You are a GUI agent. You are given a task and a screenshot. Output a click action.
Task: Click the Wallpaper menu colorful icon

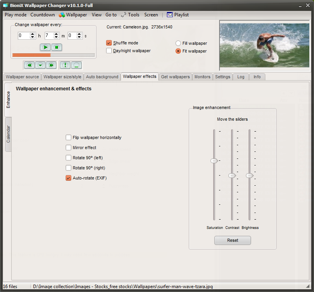tap(62, 15)
